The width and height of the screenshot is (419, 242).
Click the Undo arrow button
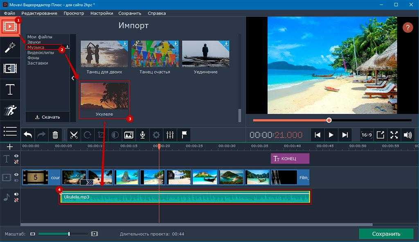coord(28,135)
